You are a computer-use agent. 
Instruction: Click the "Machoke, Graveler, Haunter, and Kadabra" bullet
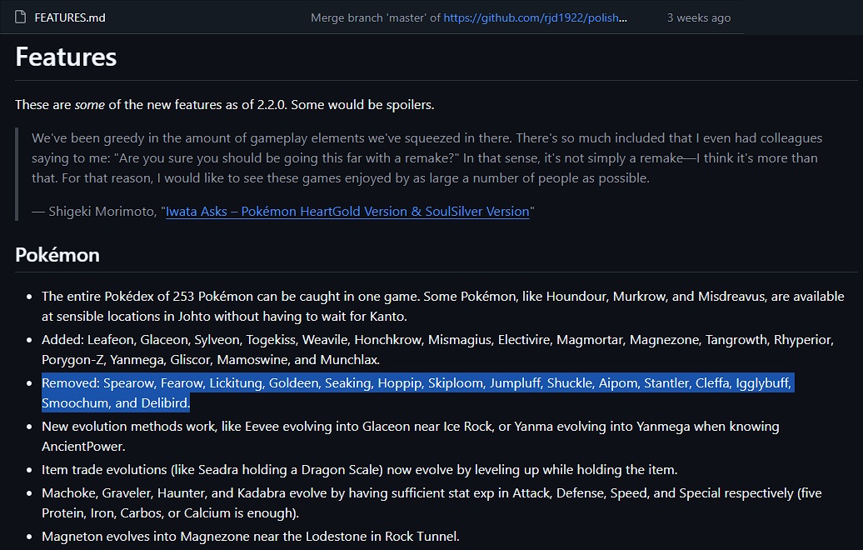[x=431, y=502]
